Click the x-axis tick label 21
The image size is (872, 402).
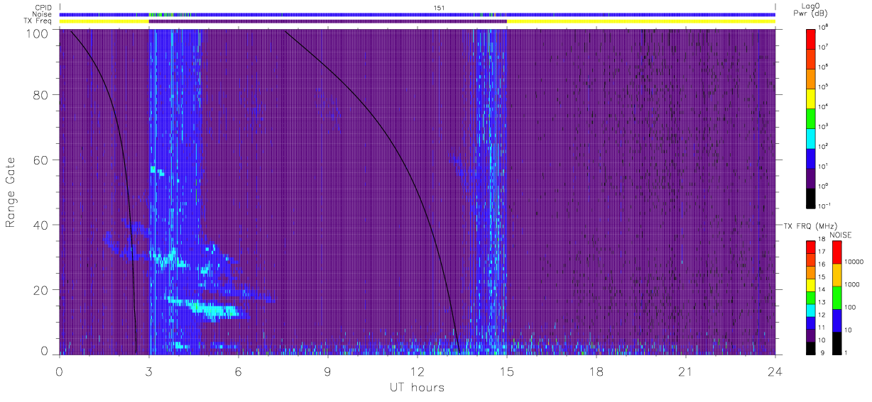(686, 372)
